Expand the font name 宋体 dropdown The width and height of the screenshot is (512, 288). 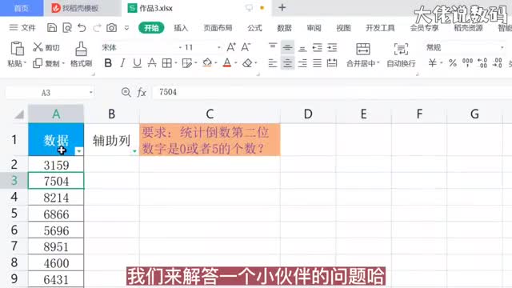(x=180, y=48)
